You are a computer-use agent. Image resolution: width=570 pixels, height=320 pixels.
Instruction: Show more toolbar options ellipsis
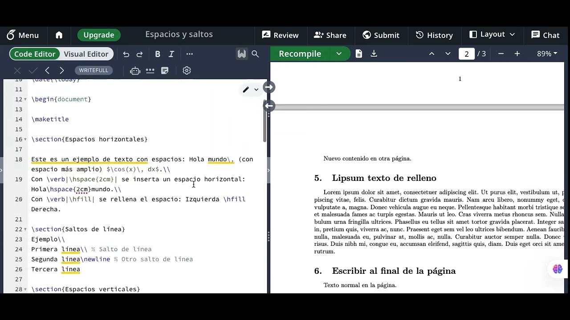point(190,54)
